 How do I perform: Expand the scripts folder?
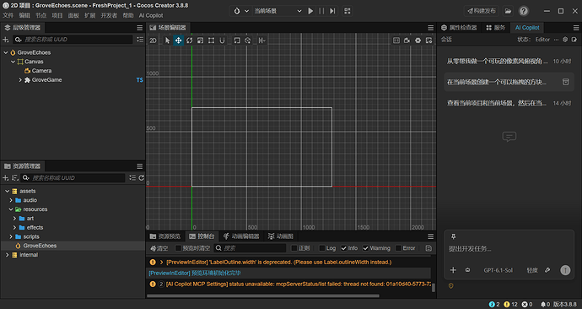11,236
